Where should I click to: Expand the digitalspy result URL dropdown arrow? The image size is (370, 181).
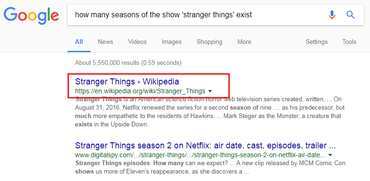click(x=330, y=155)
